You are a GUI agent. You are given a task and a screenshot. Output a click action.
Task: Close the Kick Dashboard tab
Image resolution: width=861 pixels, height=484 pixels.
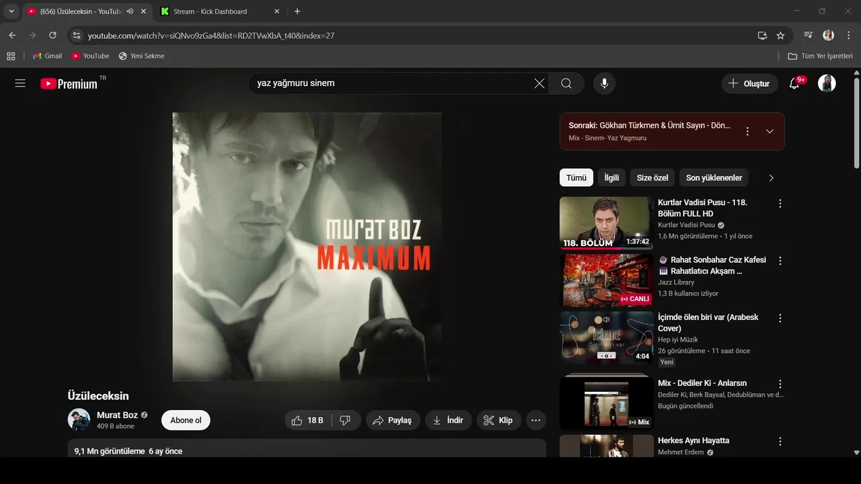[277, 11]
